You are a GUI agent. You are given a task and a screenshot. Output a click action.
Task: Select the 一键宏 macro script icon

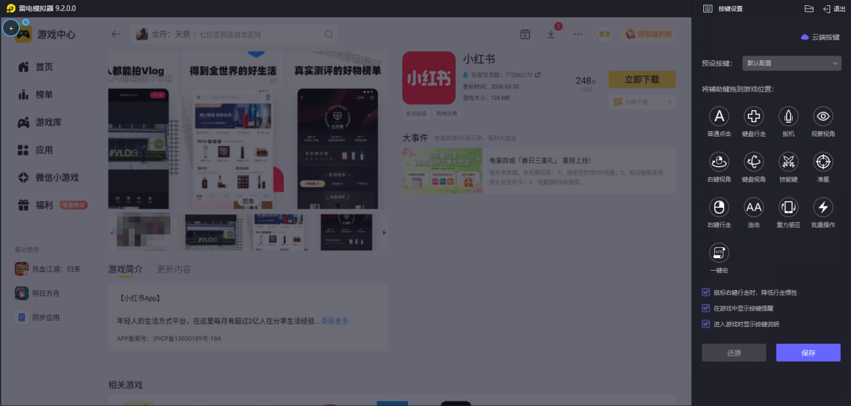coord(719,252)
